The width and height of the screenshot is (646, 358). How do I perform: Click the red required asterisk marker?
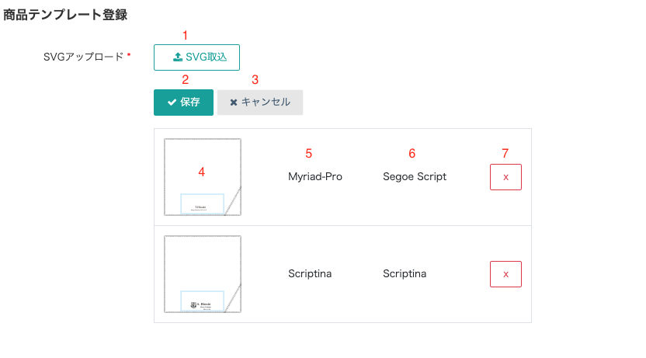[129, 56]
